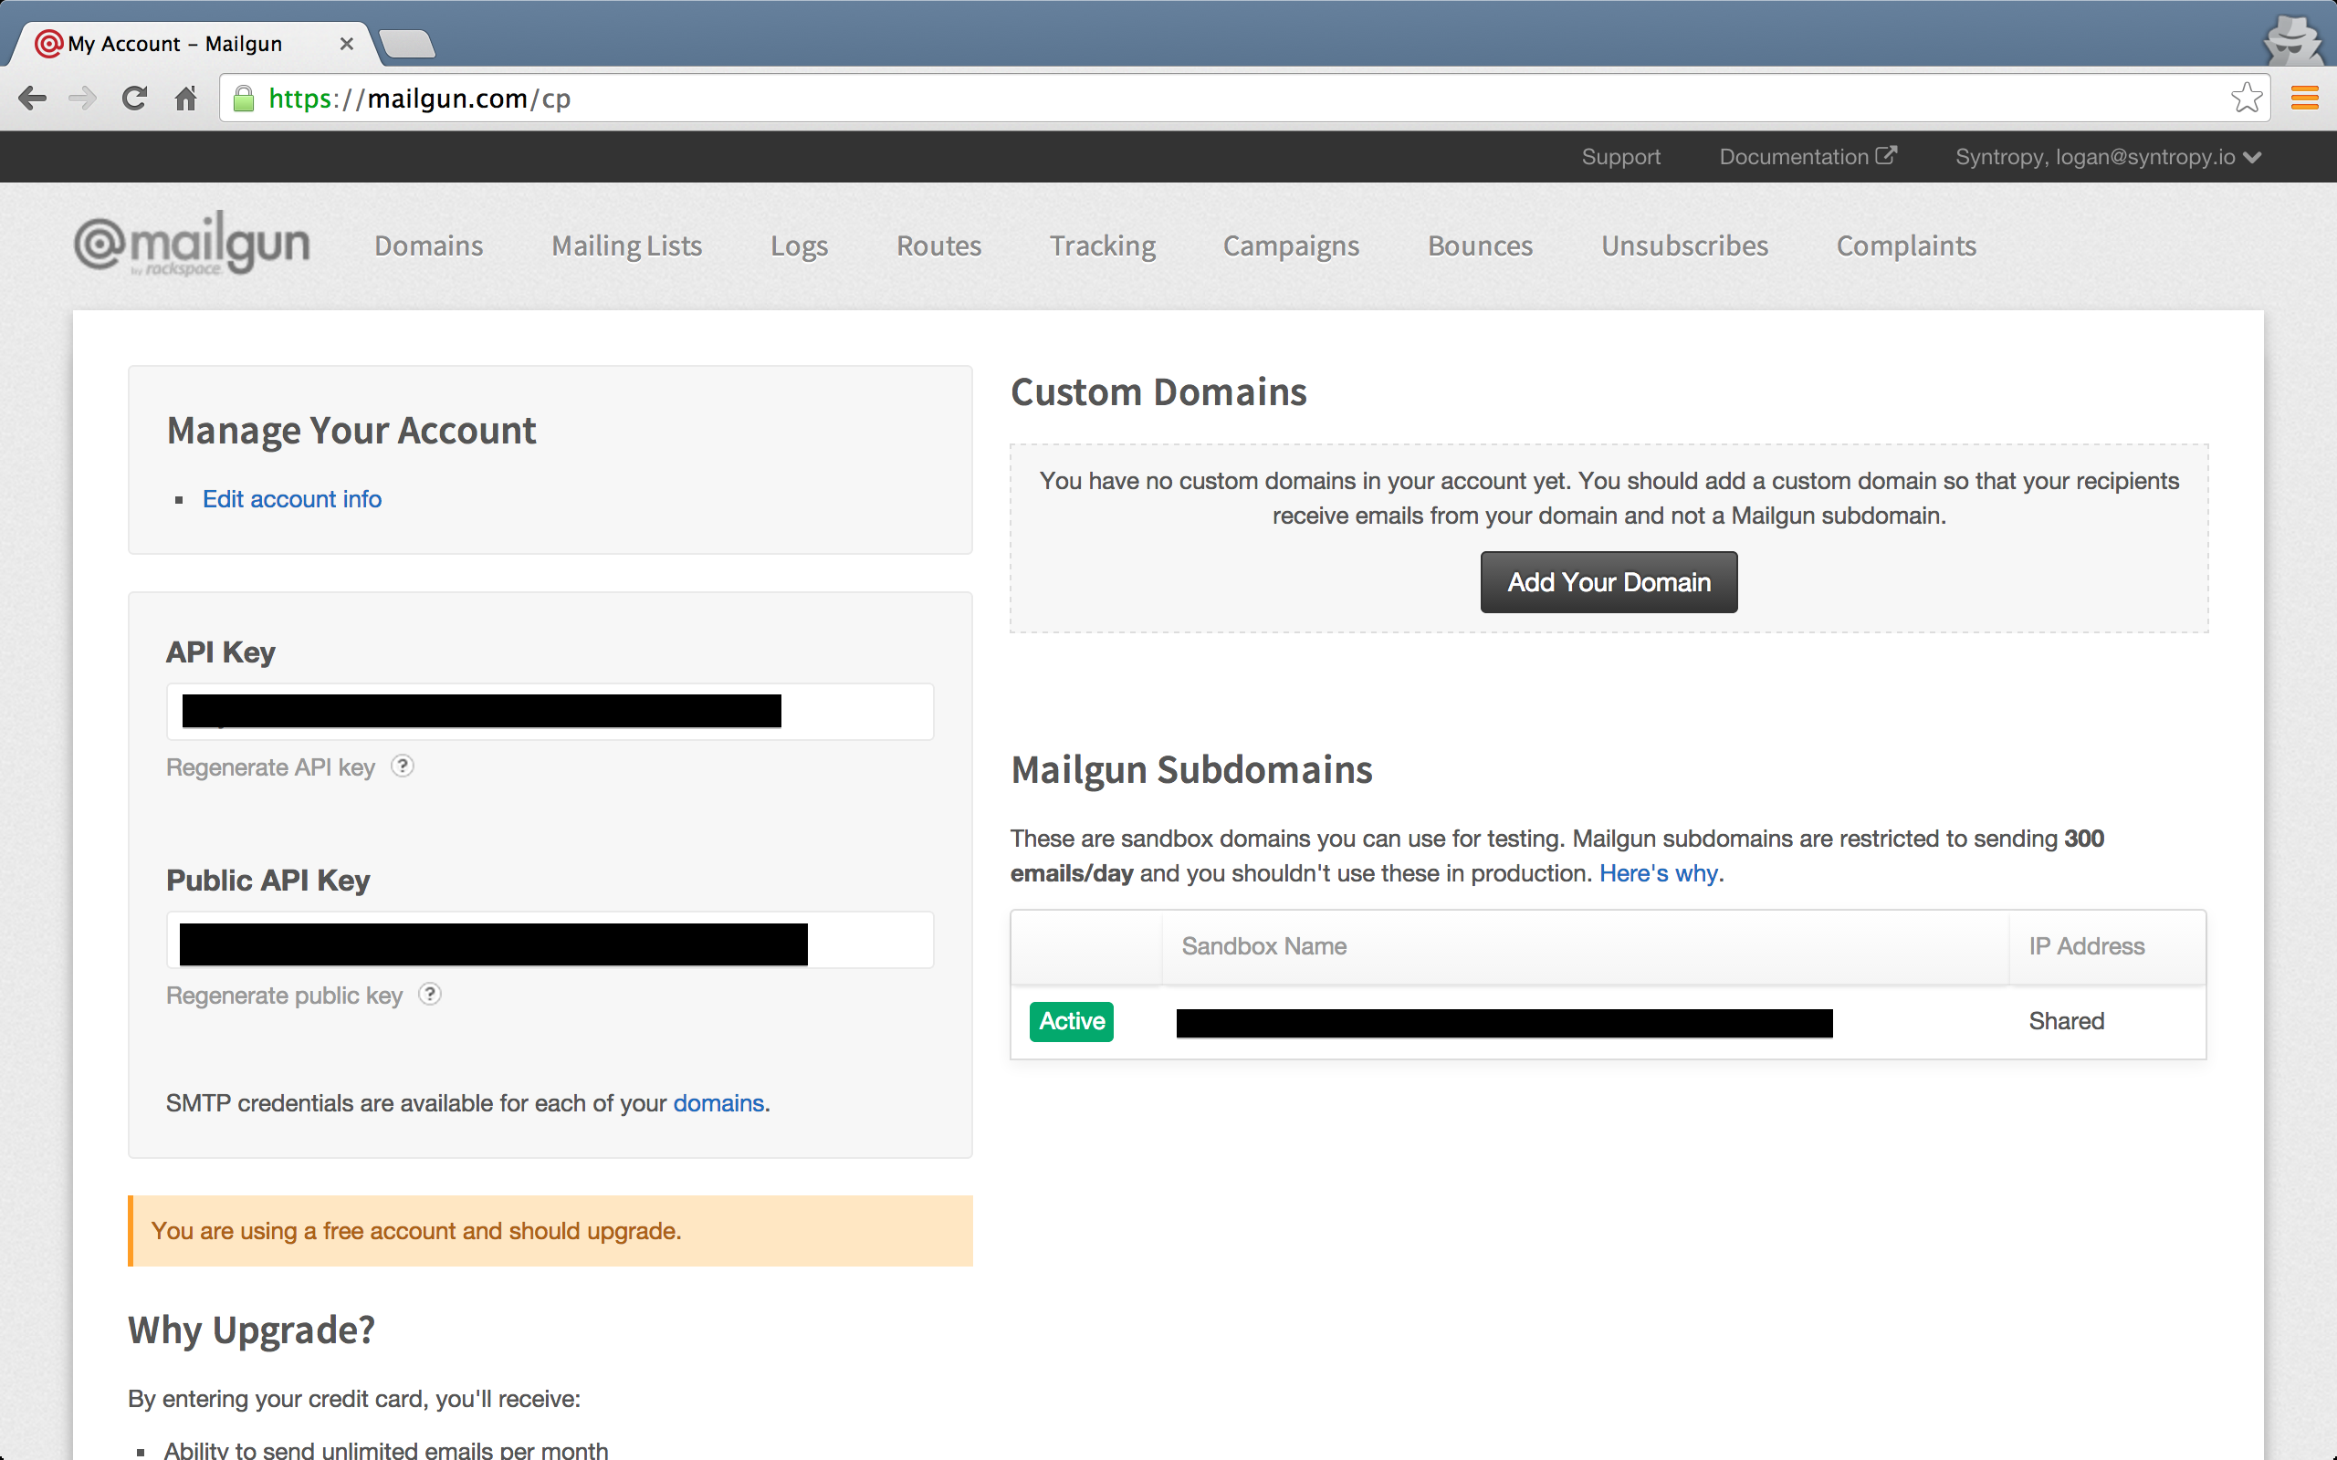Open the Domains menu item
The width and height of the screenshot is (2337, 1460).
click(429, 246)
